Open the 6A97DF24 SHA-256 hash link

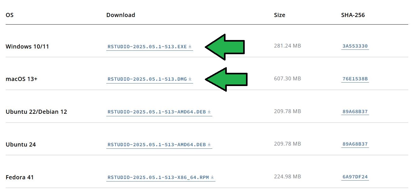(355, 177)
